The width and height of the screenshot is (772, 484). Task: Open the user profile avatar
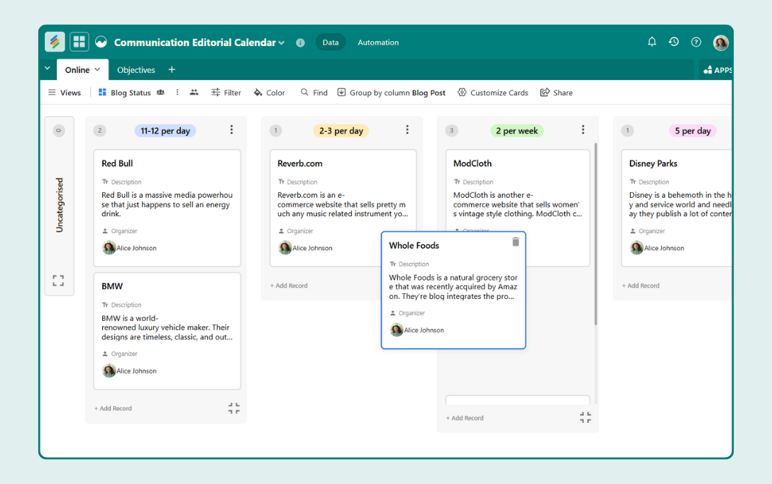(721, 43)
